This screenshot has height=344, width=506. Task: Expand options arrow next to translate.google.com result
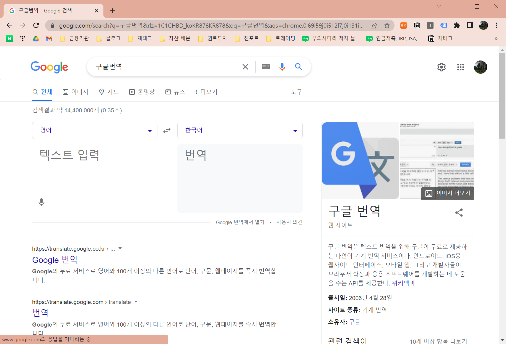pos(136,302)
